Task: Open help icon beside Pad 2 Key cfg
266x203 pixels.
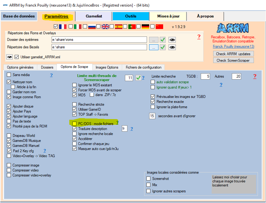Action: (x=45, y=151)
